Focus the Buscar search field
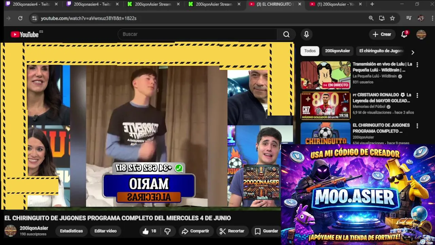The height and width of the screenshot is (245, 435). (198, 34)
